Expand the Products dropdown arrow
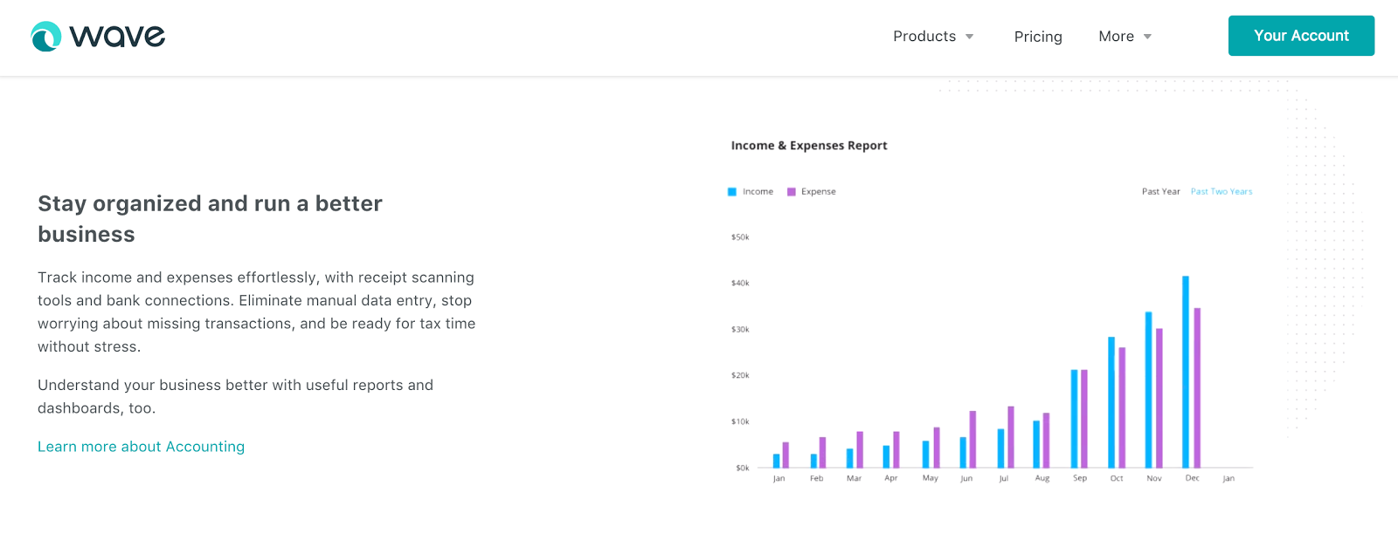 pyautogui.click(x=969, y=37)
